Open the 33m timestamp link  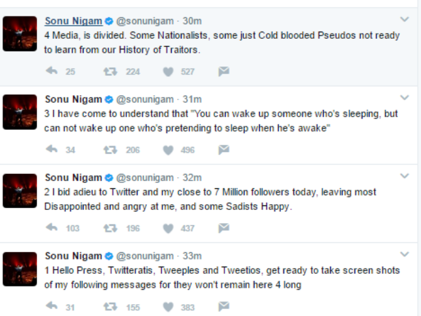coord(192,256)
